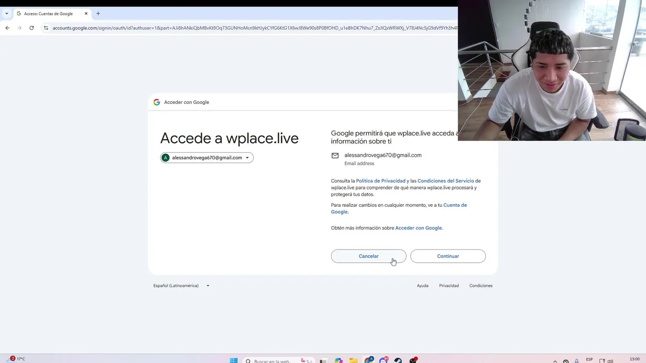Open the weather widget showing 17°C
646x363 pixels.
click(16, 359)
